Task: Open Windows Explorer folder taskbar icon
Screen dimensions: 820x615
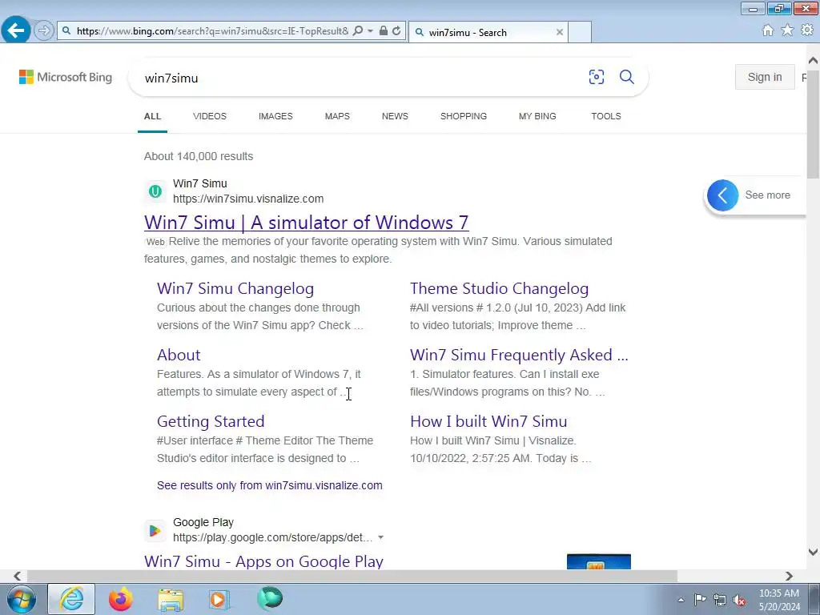Action: pos(171,600)
